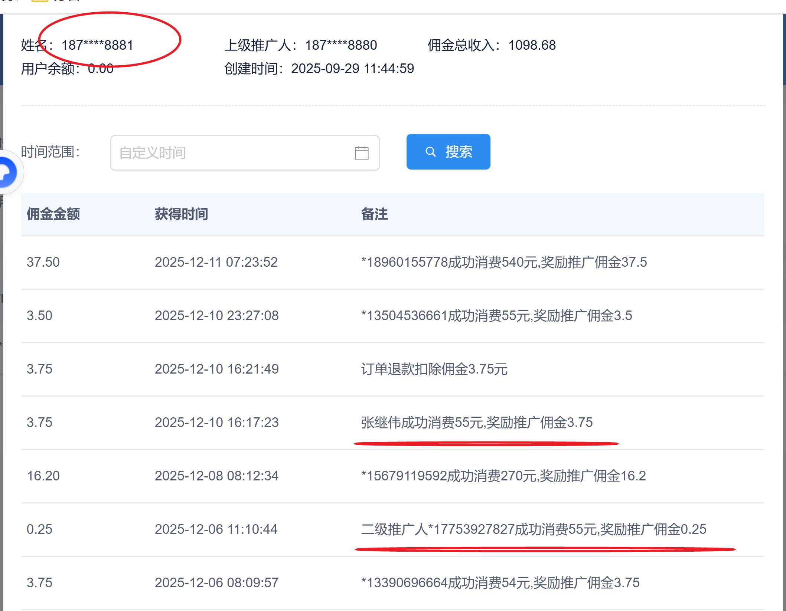
Task: Select the 37.50 commission row
Action: coord(43,262)
